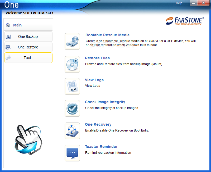Select the Tools section
The width and height of the screenshot is (211, 172).
[28, 58]
